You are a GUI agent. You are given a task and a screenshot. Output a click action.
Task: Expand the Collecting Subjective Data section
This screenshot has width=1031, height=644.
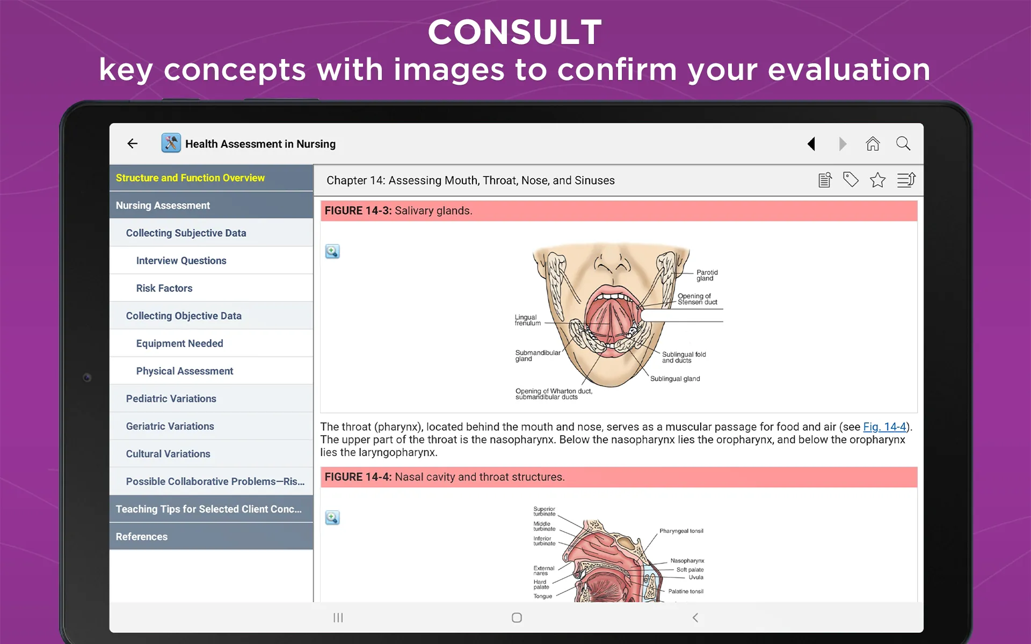point(187,232)
